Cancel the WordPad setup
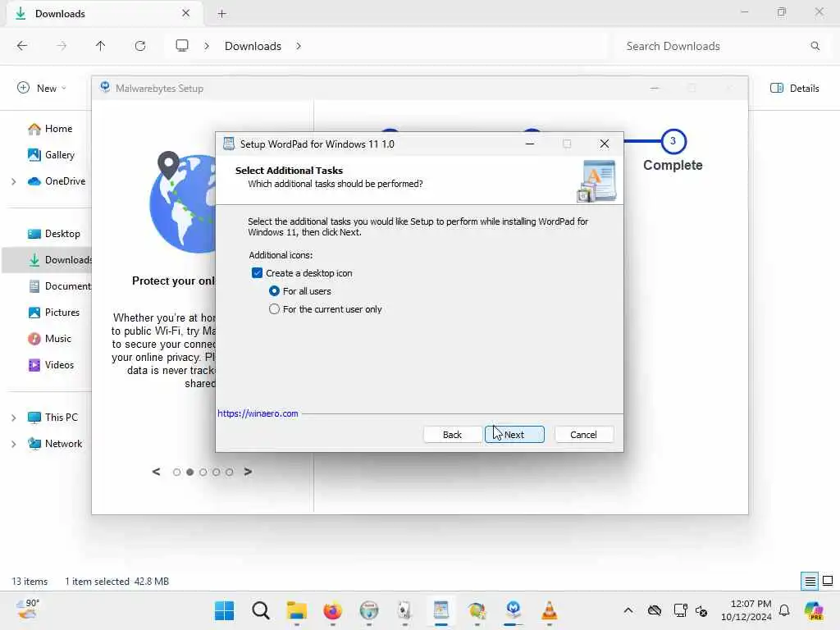The width and height of the screenshot is (840, 630). (583, 435)
